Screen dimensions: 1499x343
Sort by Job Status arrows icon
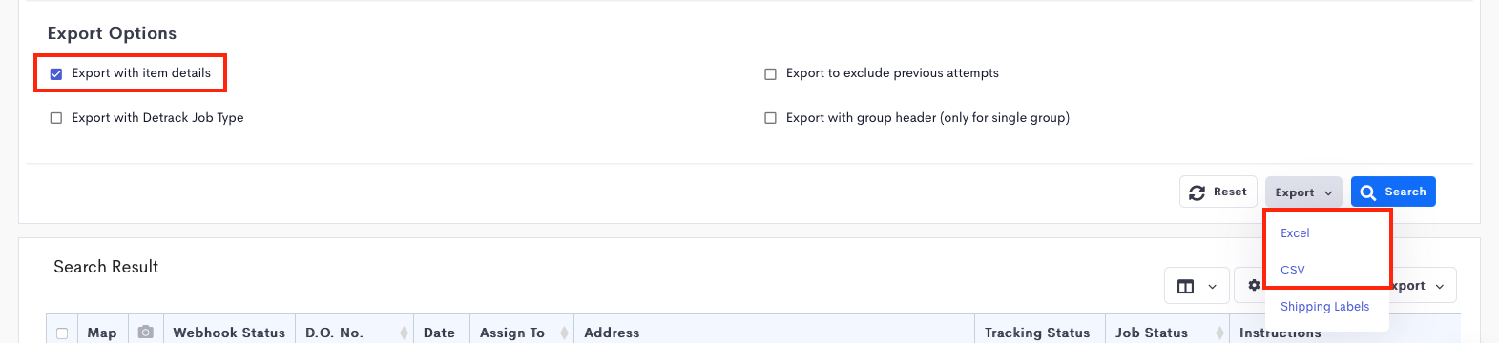click(x=1219, y=333)
